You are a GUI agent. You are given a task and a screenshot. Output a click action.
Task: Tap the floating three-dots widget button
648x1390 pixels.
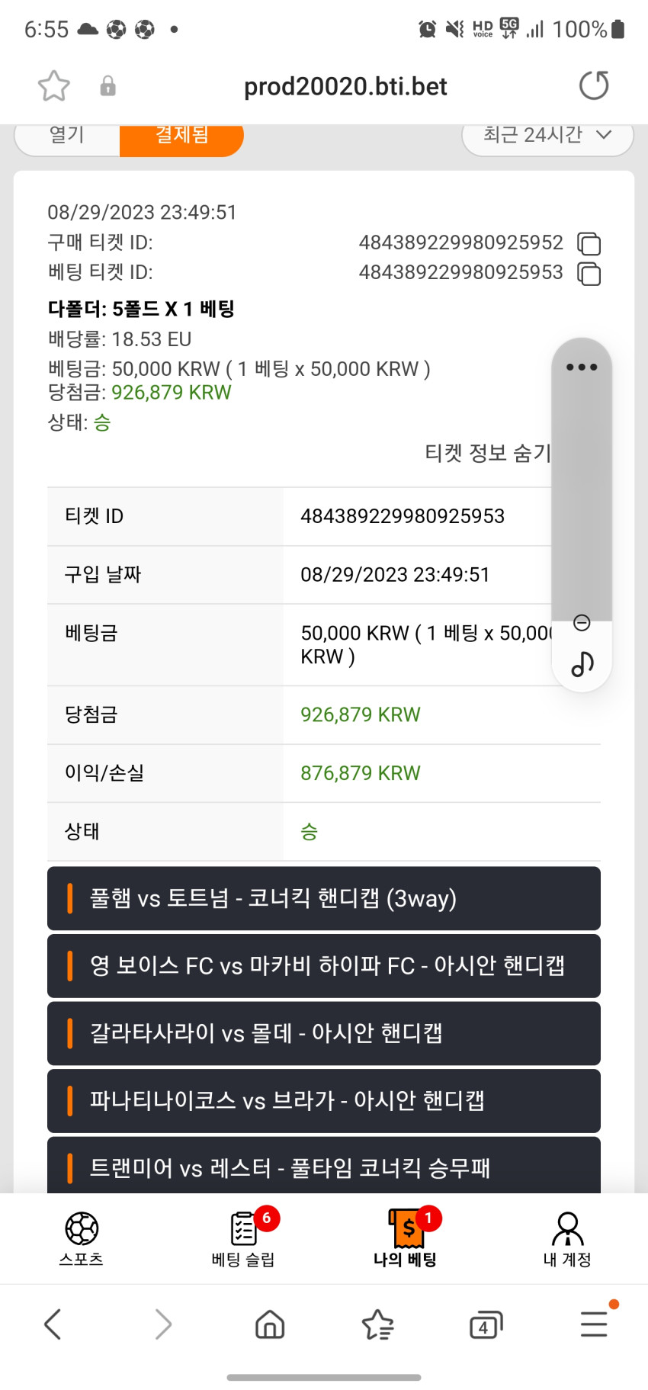[x=582, y=367]
